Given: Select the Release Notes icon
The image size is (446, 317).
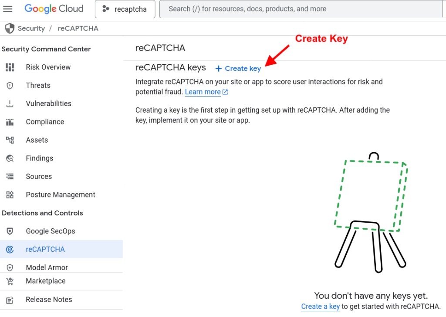Looking at the screenshot, I should (x=10, y=299).
